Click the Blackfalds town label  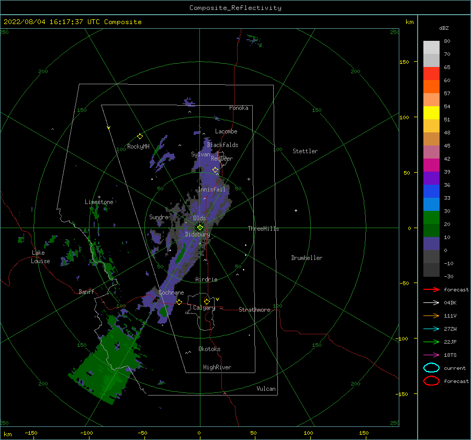[x=222, y=145]
